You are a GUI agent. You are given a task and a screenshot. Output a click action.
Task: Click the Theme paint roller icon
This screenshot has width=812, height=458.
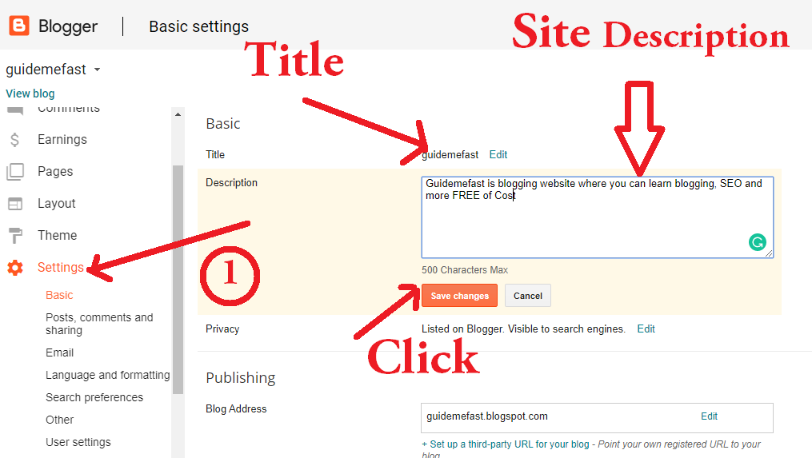tap(15, 236)
